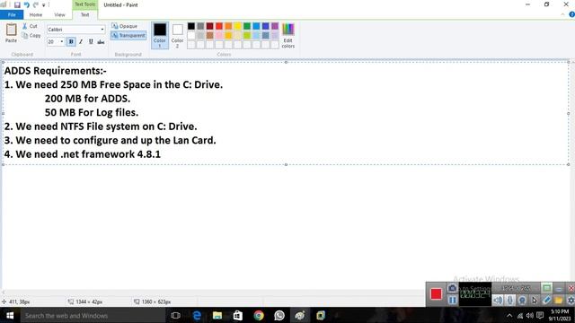Stop recording with the red stop button

(x=436, y=294)
